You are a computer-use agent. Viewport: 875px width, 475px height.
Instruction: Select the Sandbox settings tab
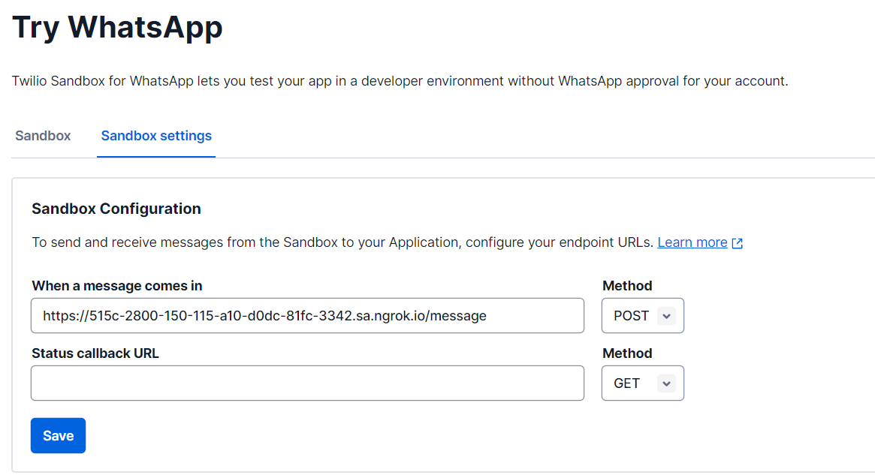(x=156, y=136)
